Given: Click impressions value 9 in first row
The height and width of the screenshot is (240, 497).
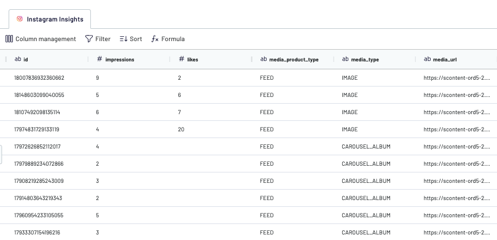Looking at the screenshot, I should click(97, 78).
